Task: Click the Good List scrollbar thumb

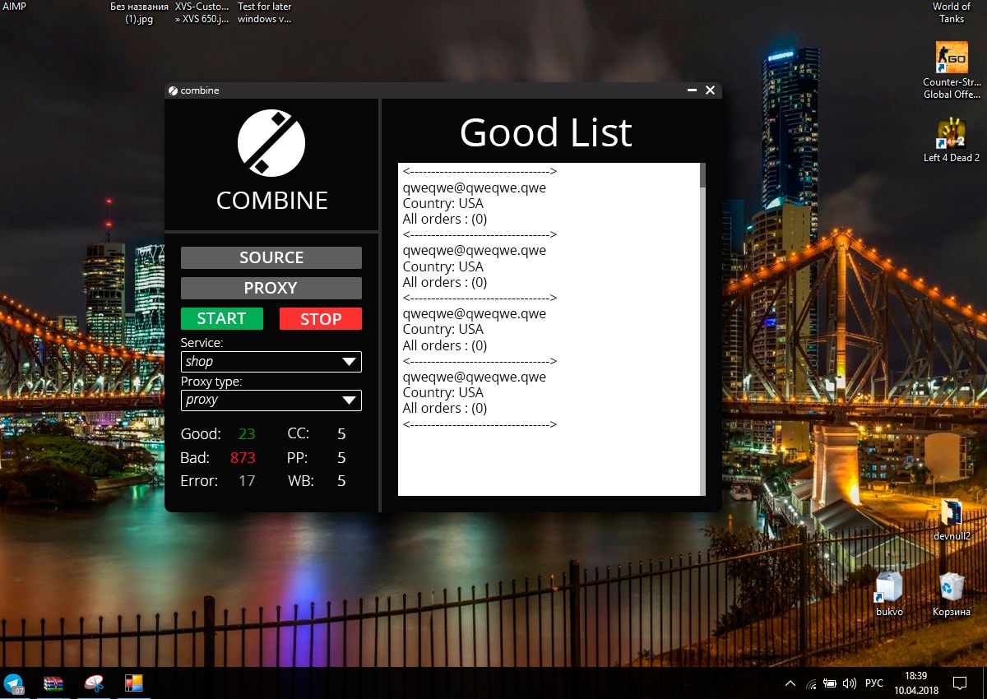Action: 702,175
